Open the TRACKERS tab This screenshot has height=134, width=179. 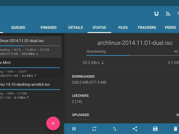click(x=147, y=28)
